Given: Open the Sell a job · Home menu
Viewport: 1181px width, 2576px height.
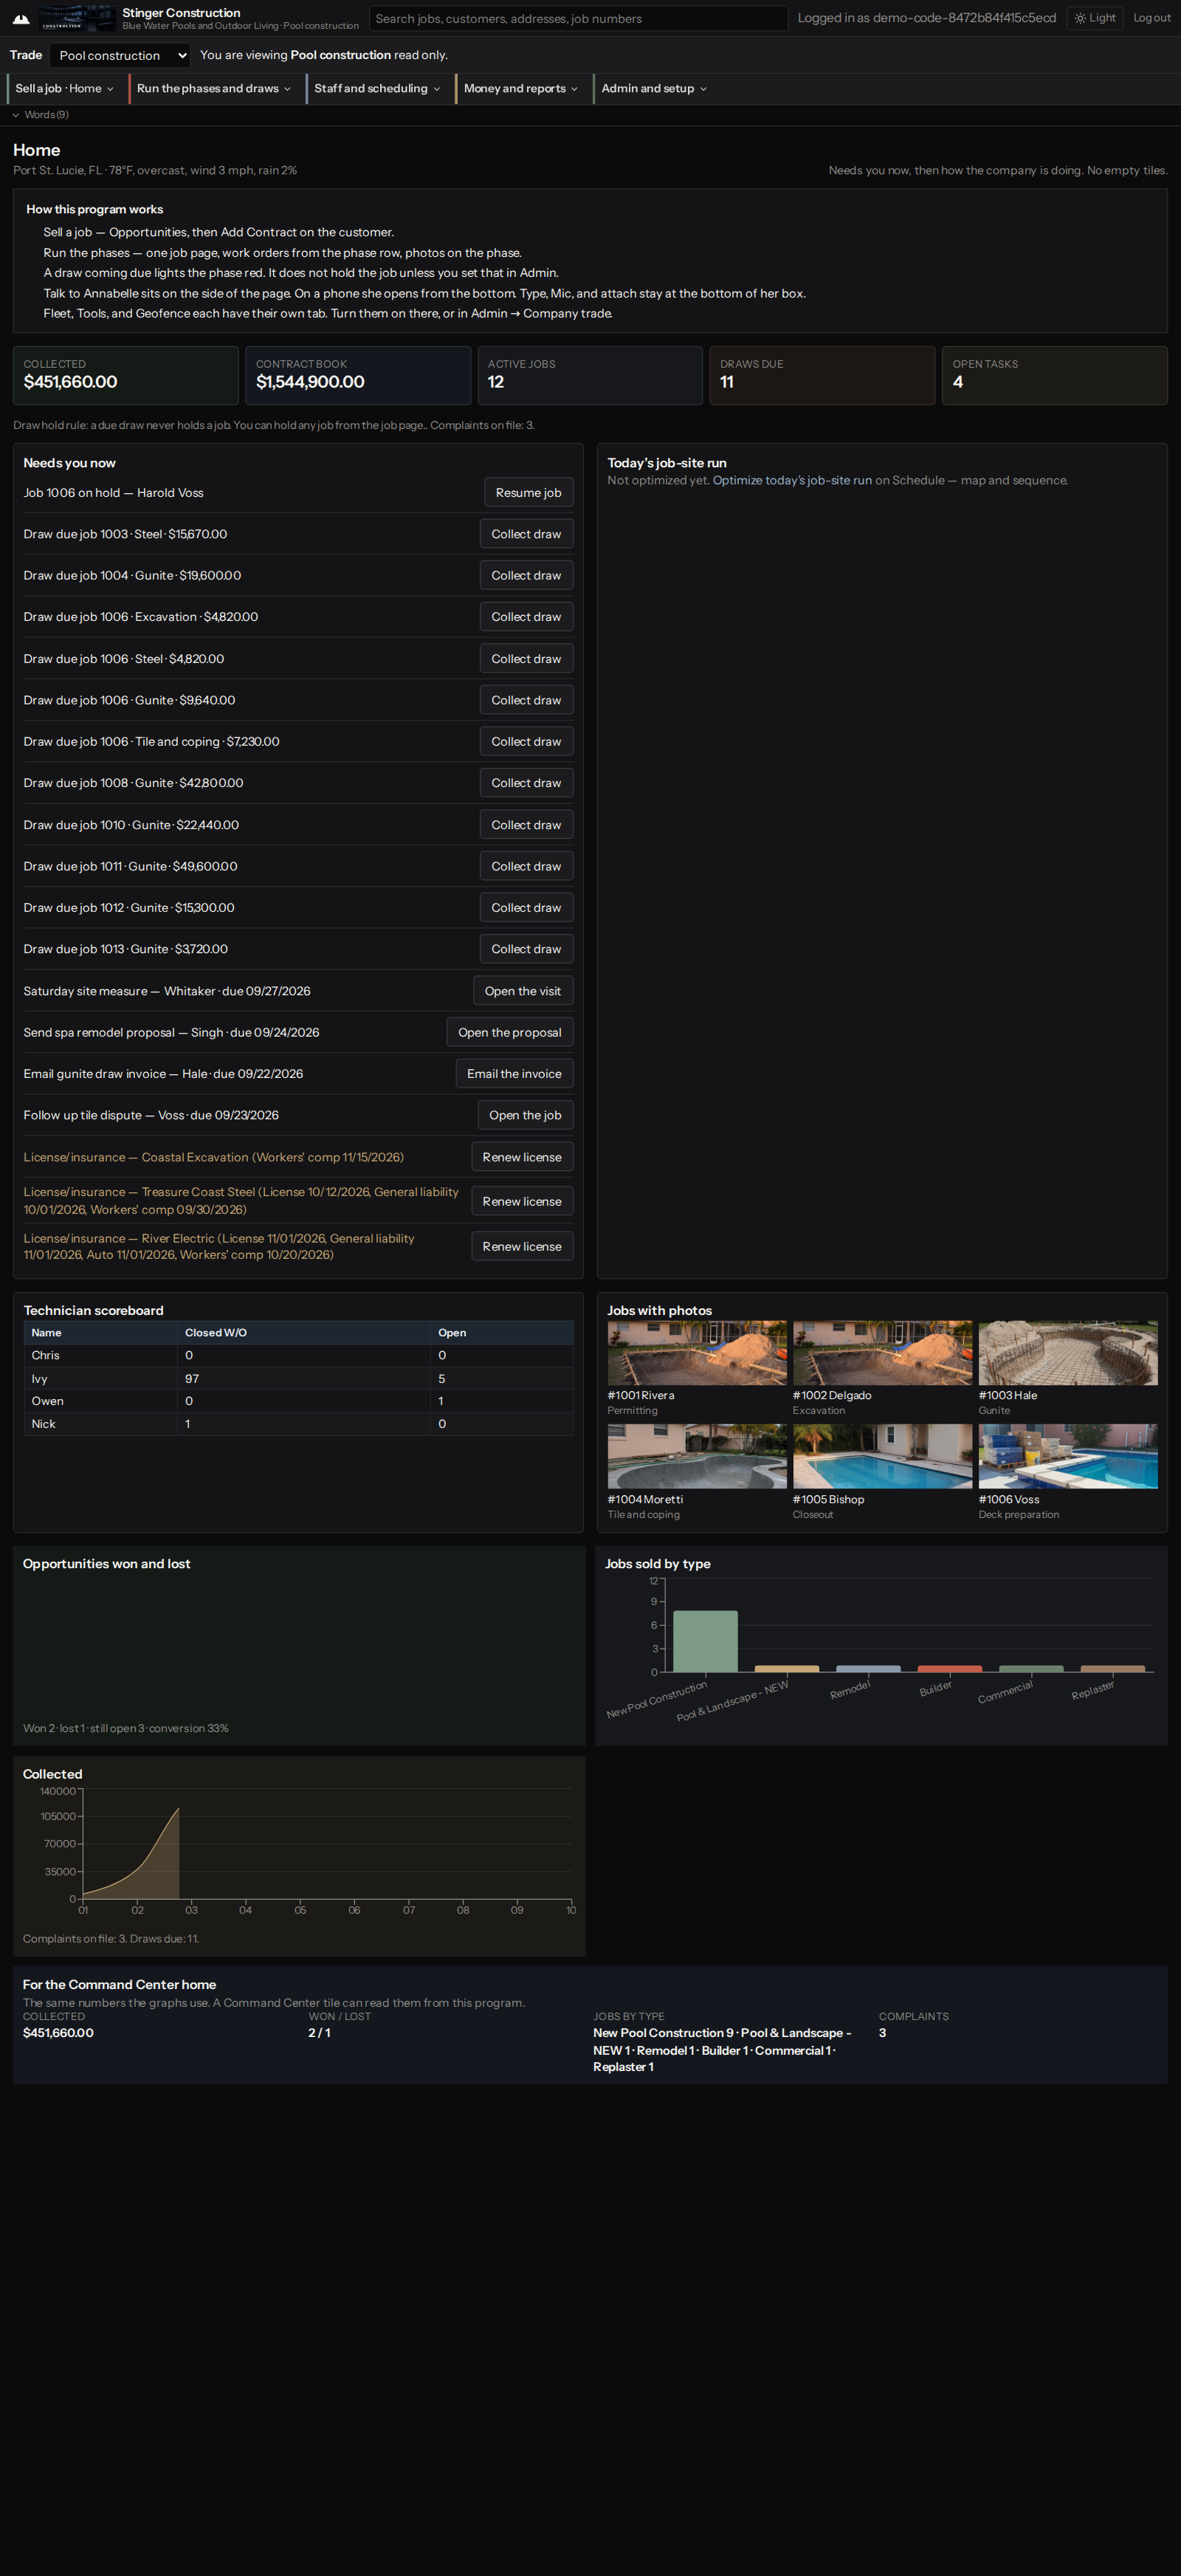Looking at the screenshot, I should tap(64, 88).
